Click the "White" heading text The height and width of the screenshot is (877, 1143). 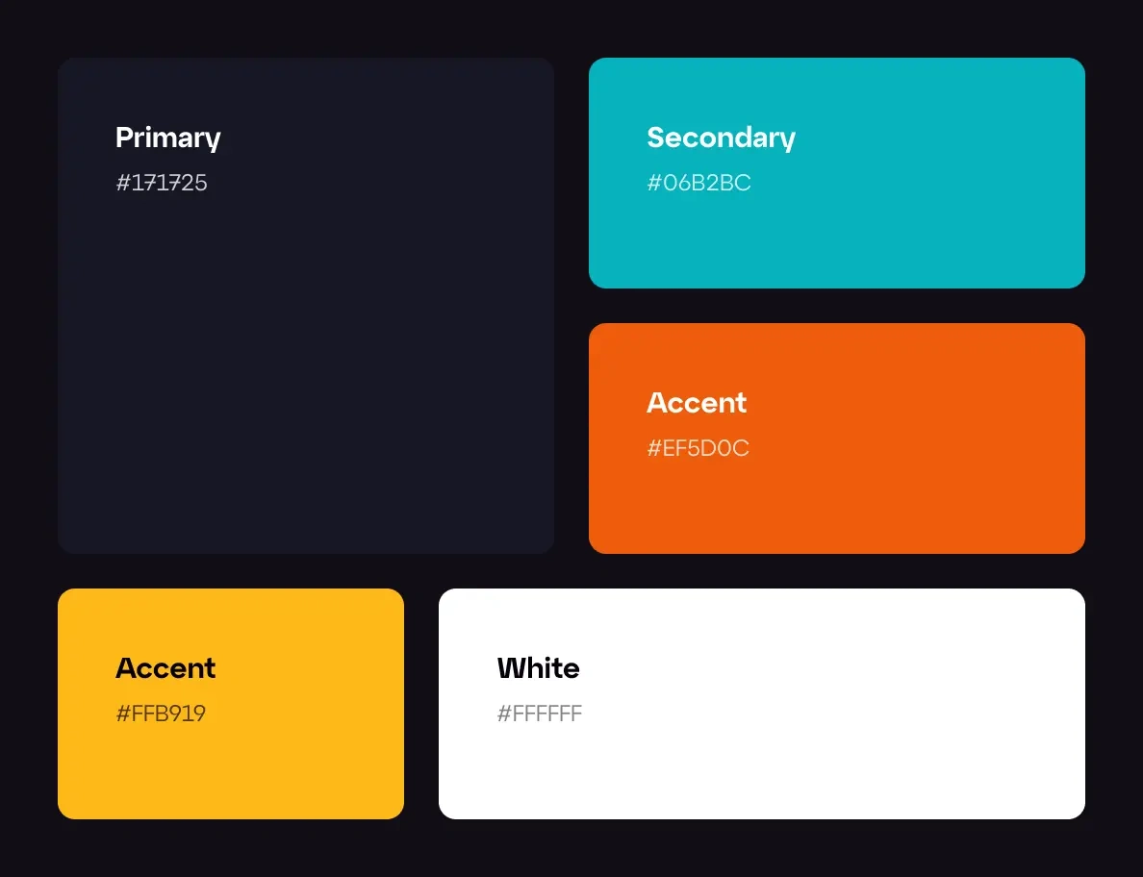538,668
